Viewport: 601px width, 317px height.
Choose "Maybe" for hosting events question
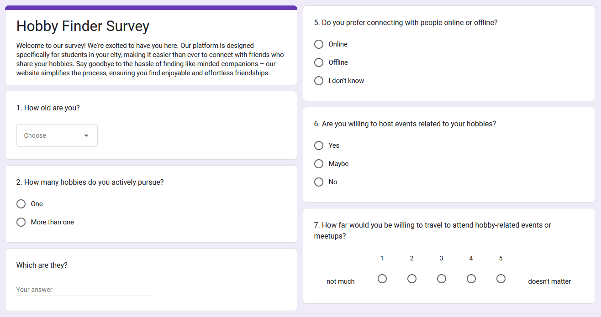point(318,164)
